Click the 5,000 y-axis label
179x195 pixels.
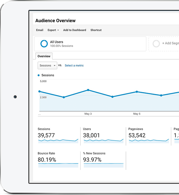pos(43,81)
